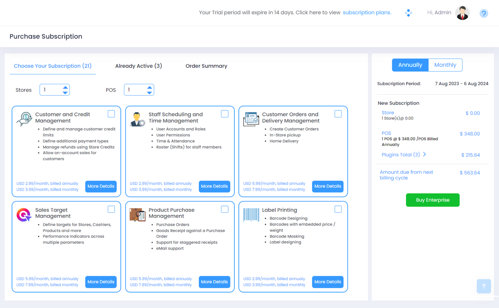Click the scroll-to-top arrow button

pos(484,286)
